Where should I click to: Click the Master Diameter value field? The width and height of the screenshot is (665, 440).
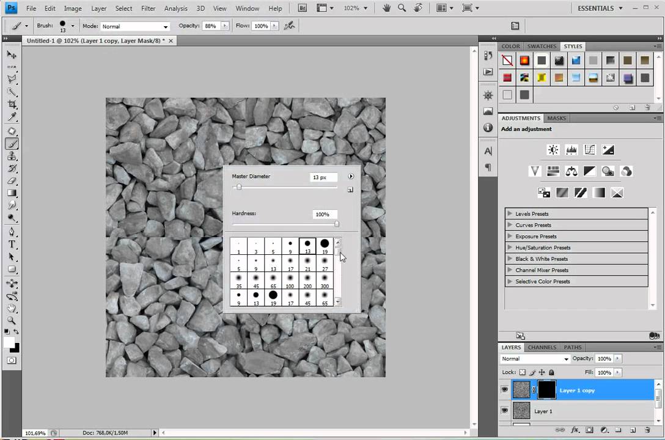pos(323,177)
